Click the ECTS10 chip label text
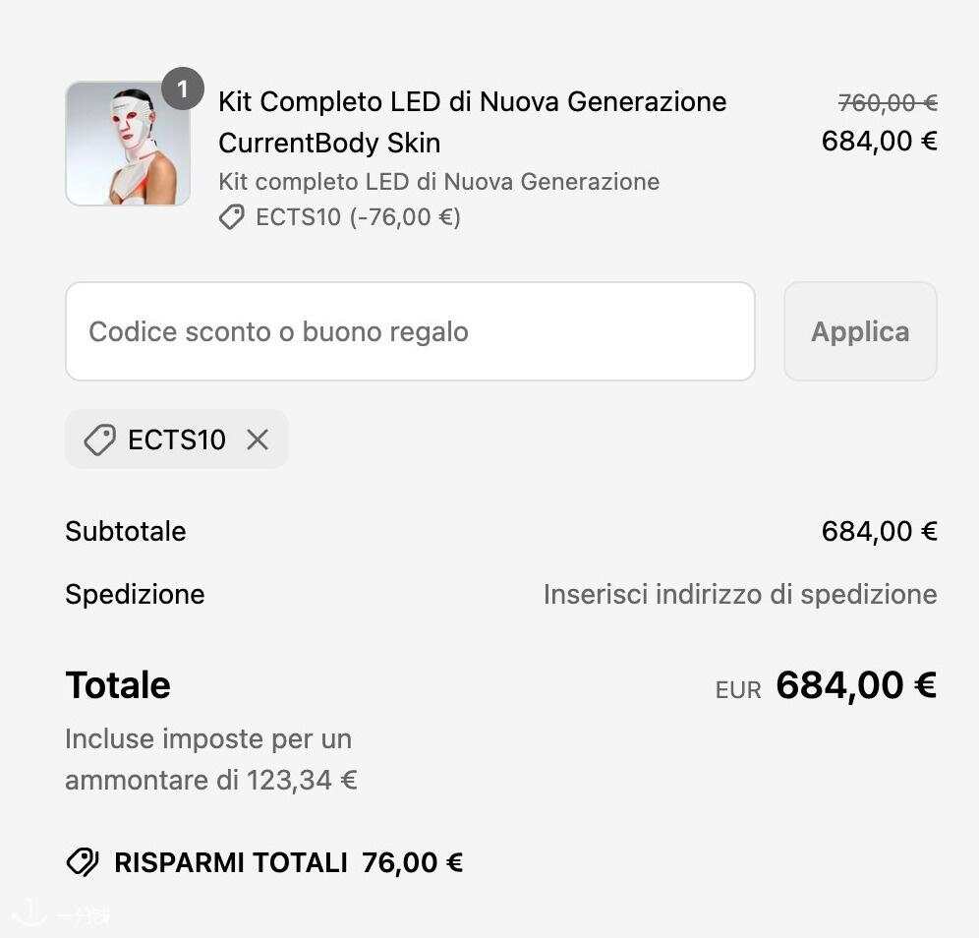979x938 pixels. click(177, 440)
